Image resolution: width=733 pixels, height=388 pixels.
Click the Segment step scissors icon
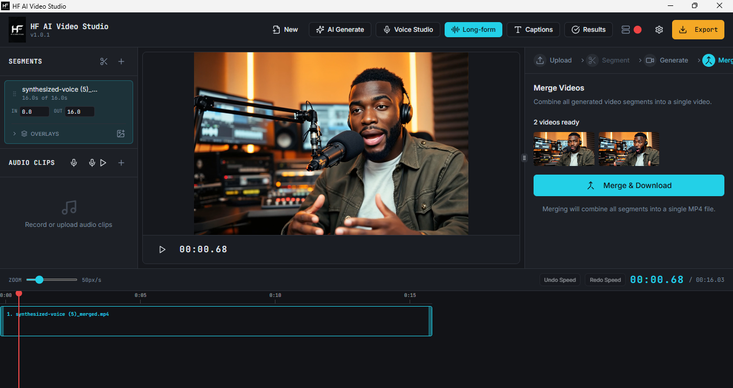(x=592, y=60)
